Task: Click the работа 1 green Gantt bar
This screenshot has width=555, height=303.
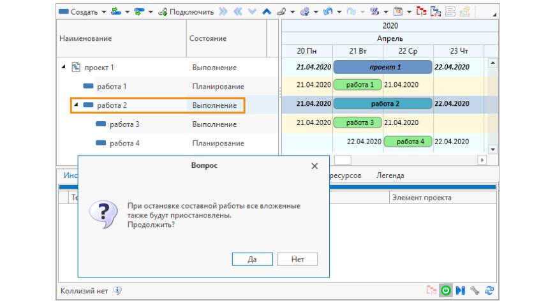Action: [x=358, y=85]
